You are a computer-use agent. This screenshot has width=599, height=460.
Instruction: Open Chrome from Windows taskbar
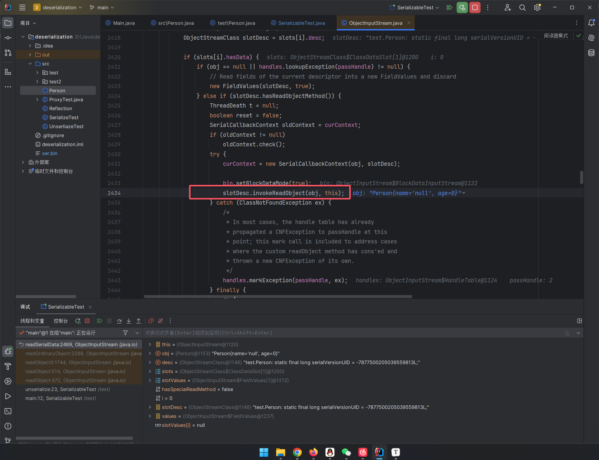point(297,452)
